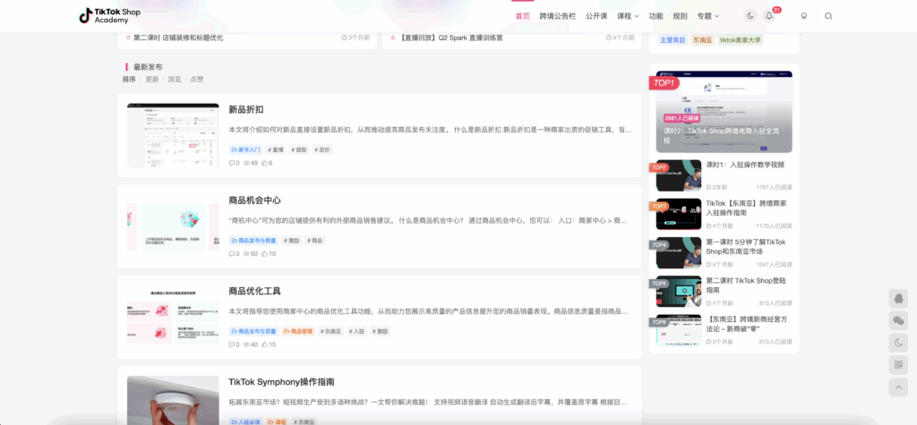This screenshot has height=425, width=917.
Task: Click # 直播 tag under 新品折扣
Action: 276,149
